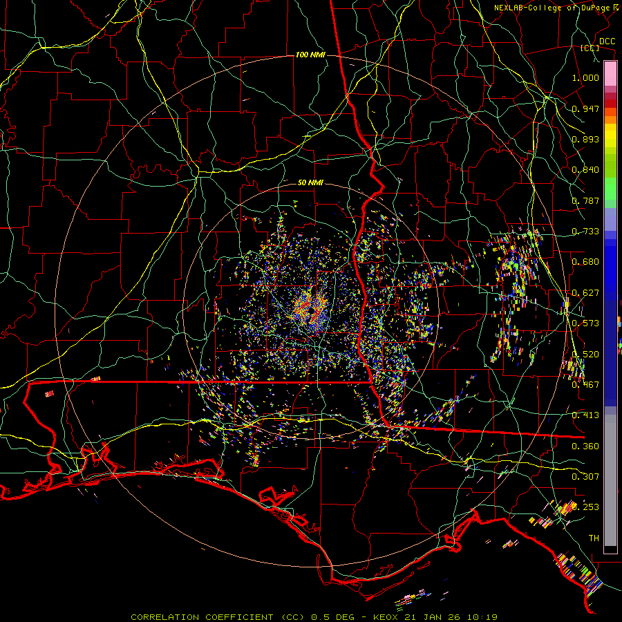622x622 pixels.
Task: Click the 0.893 legend value
Action: point(585,139)
